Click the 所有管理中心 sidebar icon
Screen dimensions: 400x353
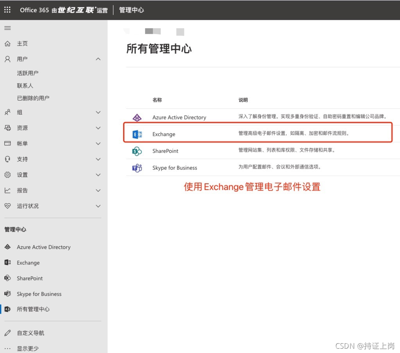(7, 309)
